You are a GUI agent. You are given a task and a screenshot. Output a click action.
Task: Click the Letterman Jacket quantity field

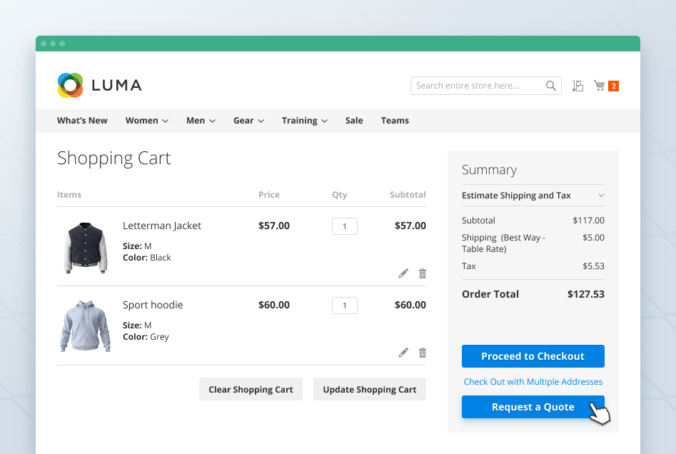pyautogui.click(x=345, y=226)
